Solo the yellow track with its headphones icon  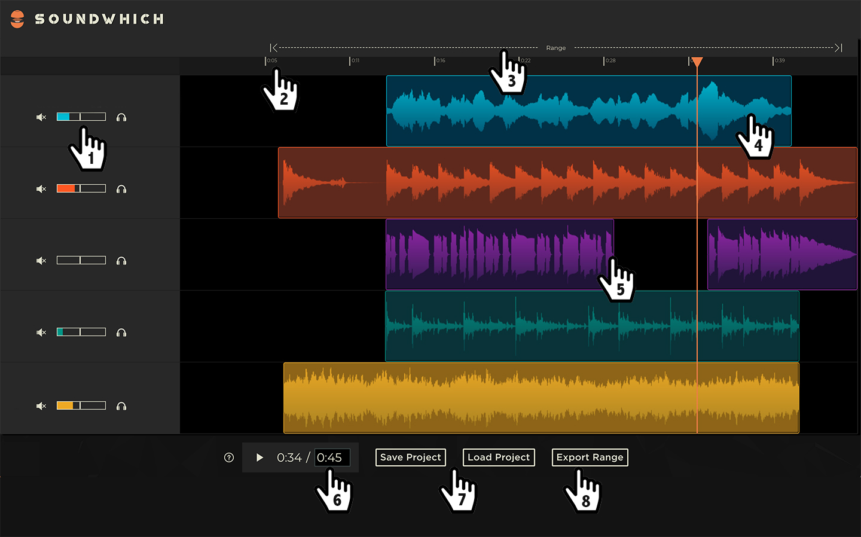[121, 406]
